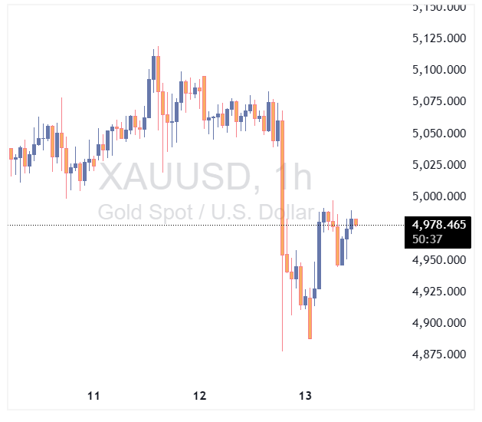The width and height of the screenshot is (482, 422).
Task: Select the 5,075.000 price axis label
Action: [439, 101]
